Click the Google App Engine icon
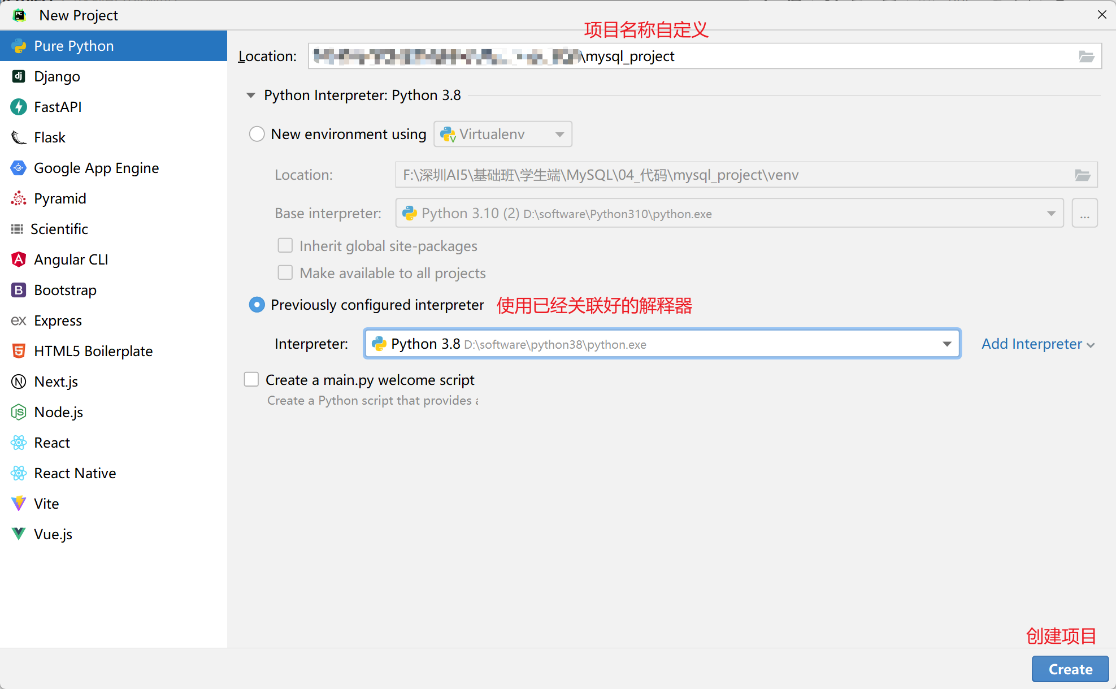Screen dimensions: 1116x689 [19, 168]
